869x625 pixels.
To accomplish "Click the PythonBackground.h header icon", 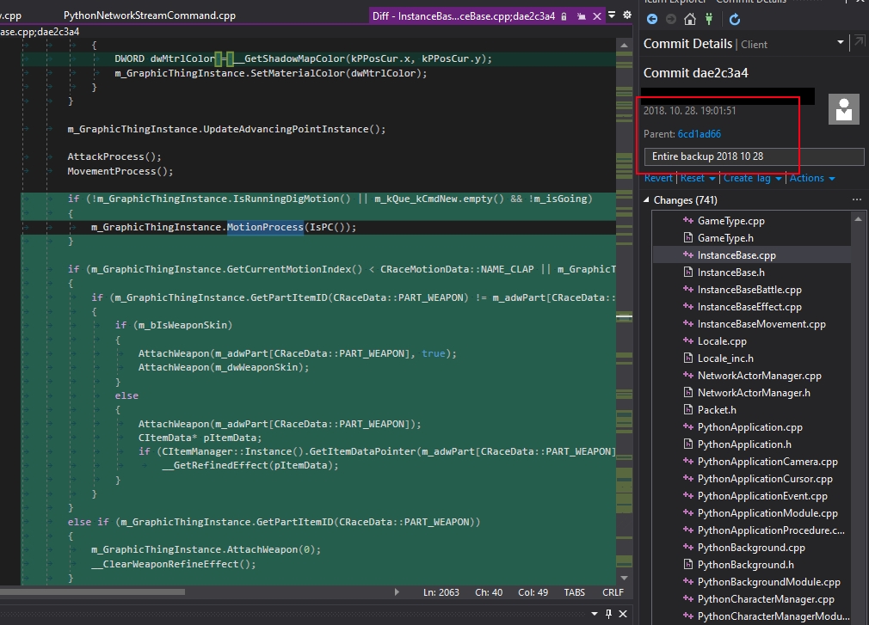I will [688, 565].
